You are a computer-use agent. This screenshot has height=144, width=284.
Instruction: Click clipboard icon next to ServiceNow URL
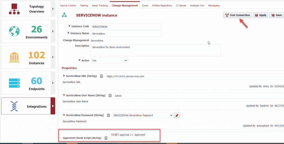101,76
